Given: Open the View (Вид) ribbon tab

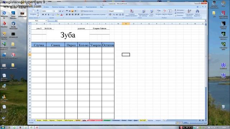Looking at the screenshot, I should click(101, 7).
